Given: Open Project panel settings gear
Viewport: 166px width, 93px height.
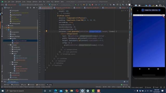Looking at the screenshot, I should pos(34,8).
